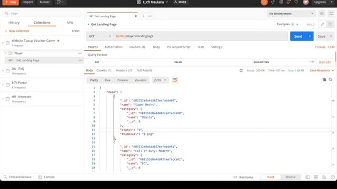This screenshot has width=337, height=189.
Task: Open the Trash link
Action: 75,31
